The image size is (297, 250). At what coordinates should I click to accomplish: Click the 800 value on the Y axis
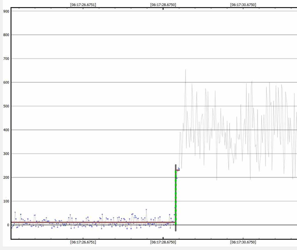tap(6, 35)
